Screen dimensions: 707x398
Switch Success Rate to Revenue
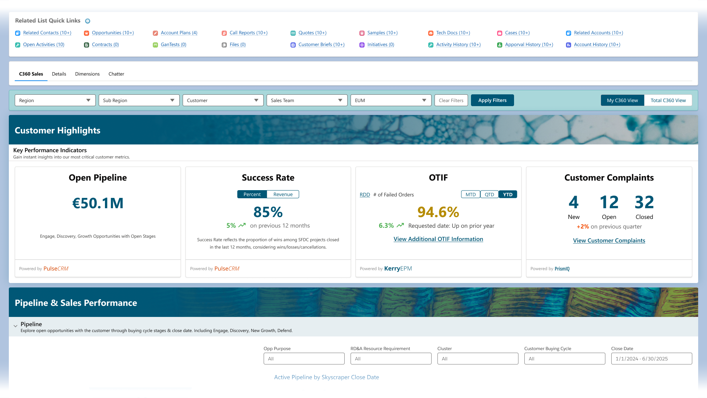coord(283,194)
